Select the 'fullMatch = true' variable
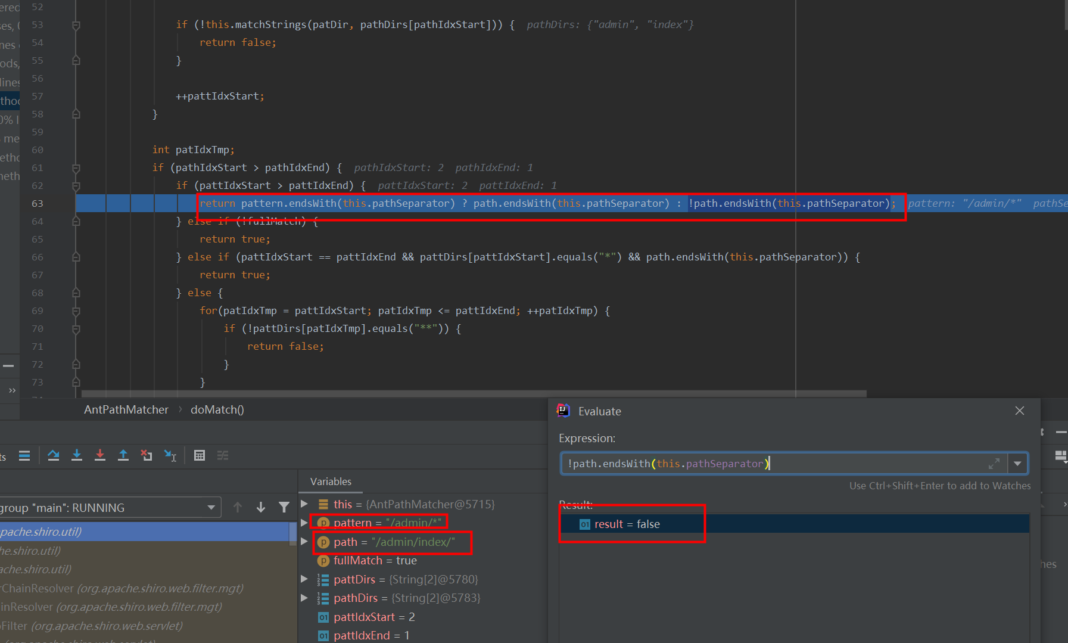Viewport: 1068px width, 643px height. point(375,560)
